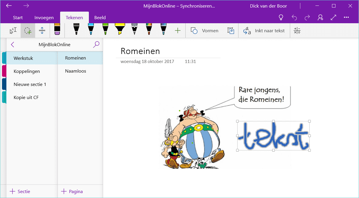Switch to the Invoegen tab
The image size is (359, 198).
tap(44, 18)
